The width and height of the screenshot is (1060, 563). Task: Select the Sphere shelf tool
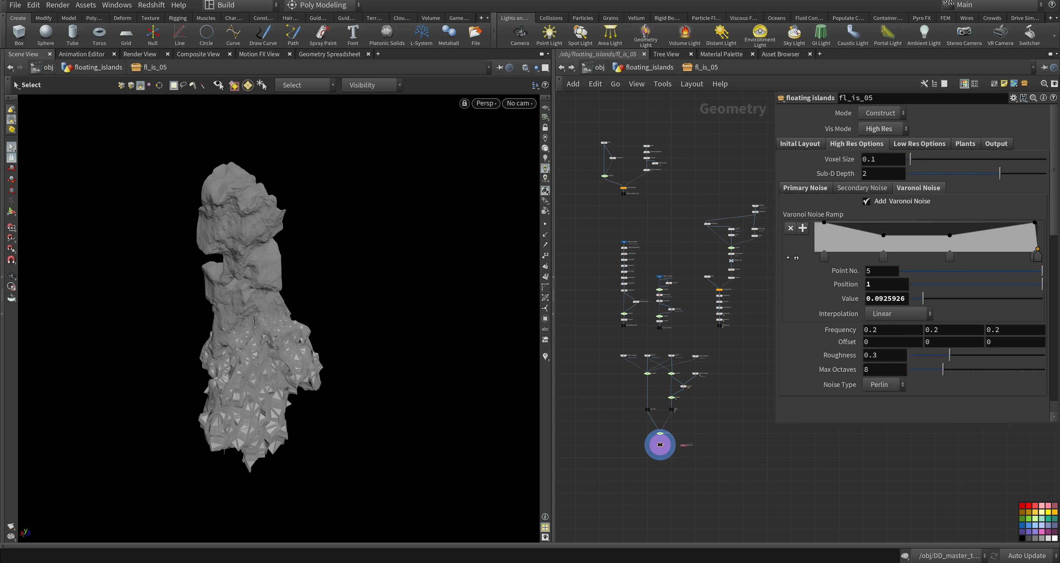pos(46,35)
